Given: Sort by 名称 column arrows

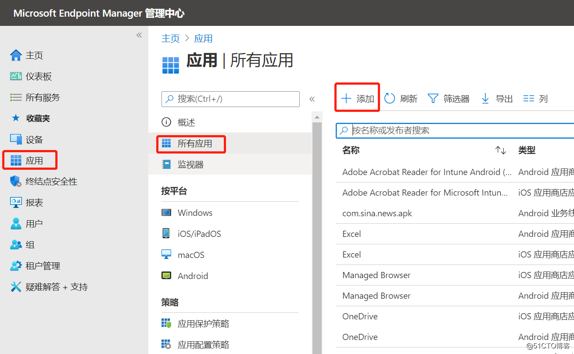Looking at the screenshot, I should coord(501,150).
